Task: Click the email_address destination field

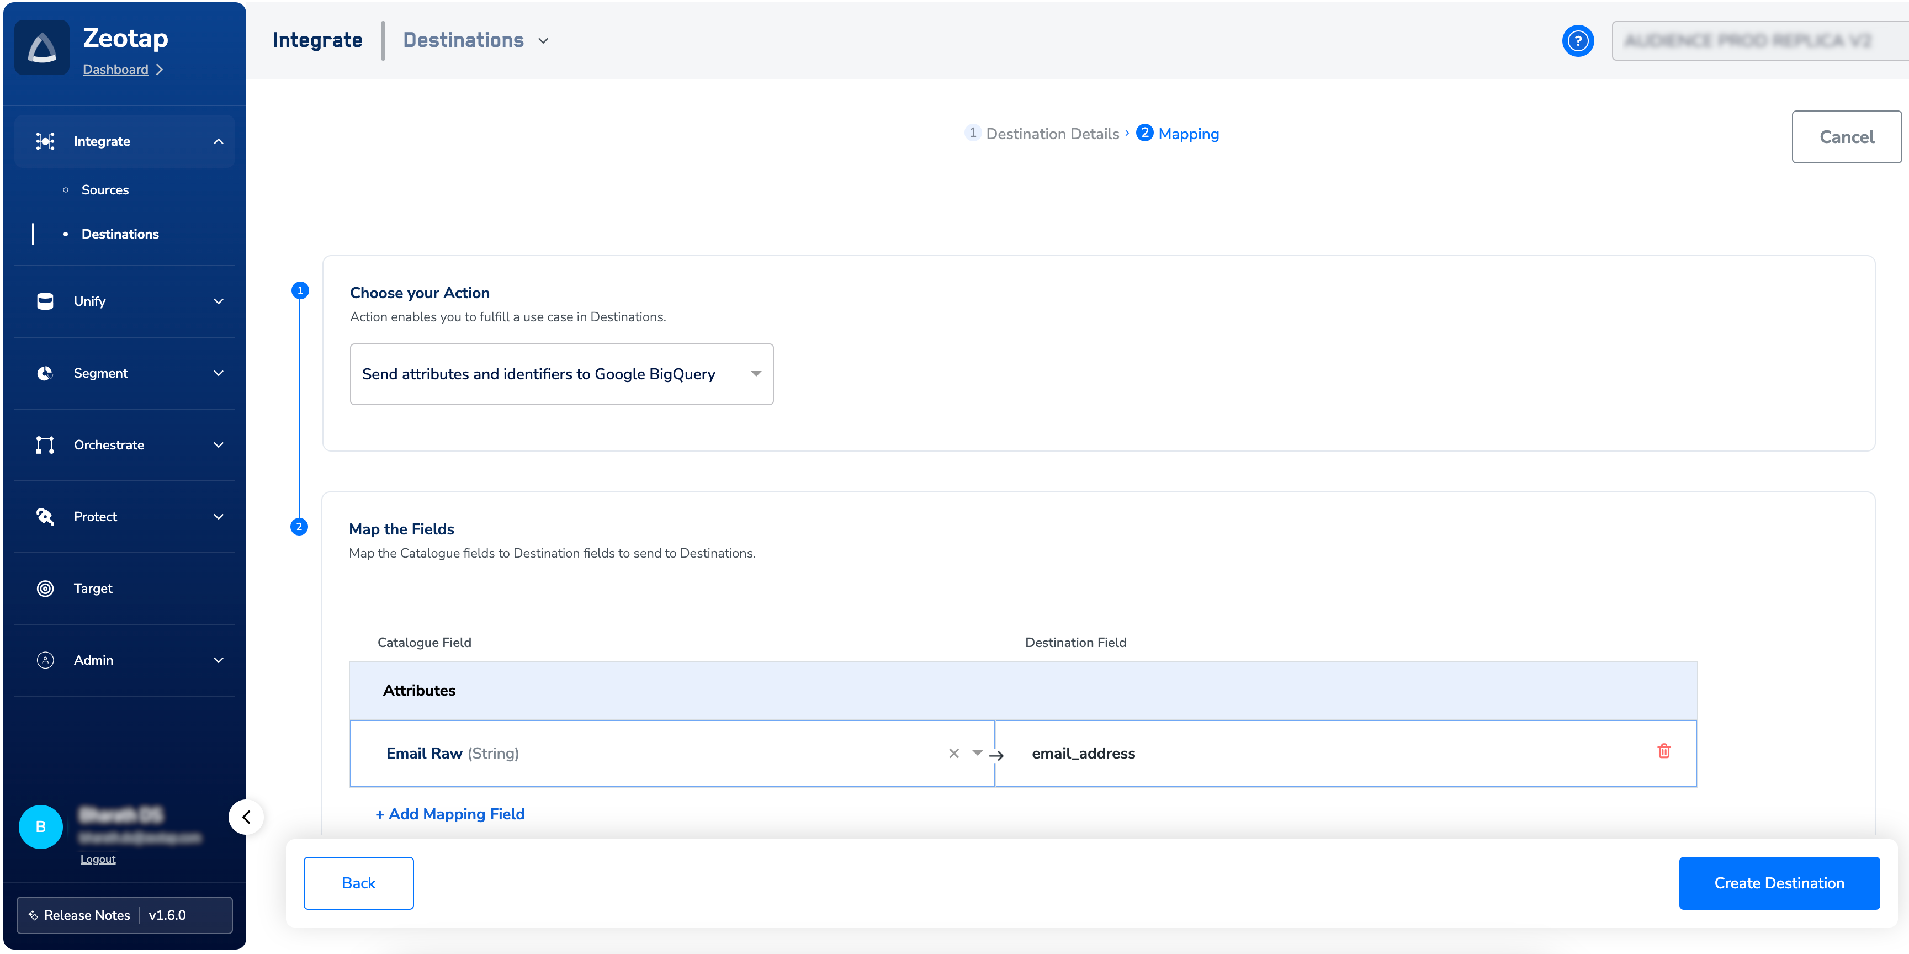Action: click(1084, 753)
